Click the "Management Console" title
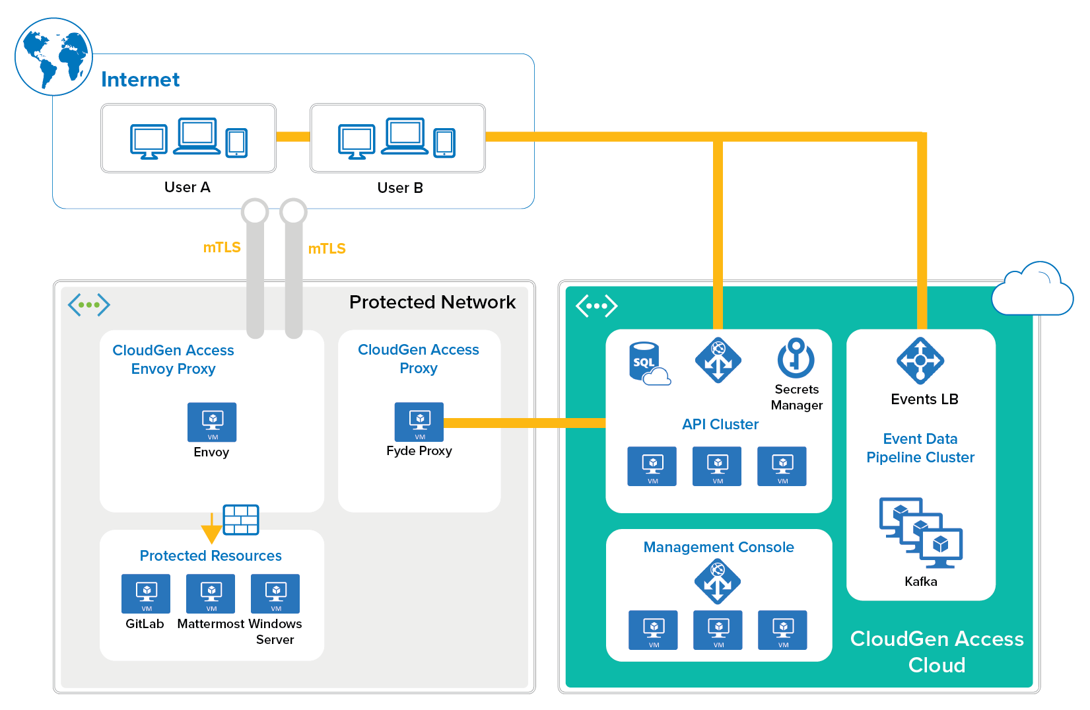Screen dimensions: 1090x710 click(x=718, y=547)
